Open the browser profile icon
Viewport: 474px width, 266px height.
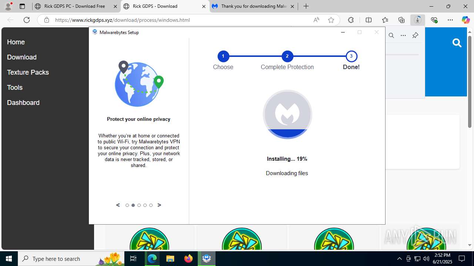coord(8,6)
